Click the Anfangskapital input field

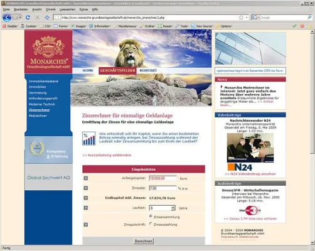163,178
